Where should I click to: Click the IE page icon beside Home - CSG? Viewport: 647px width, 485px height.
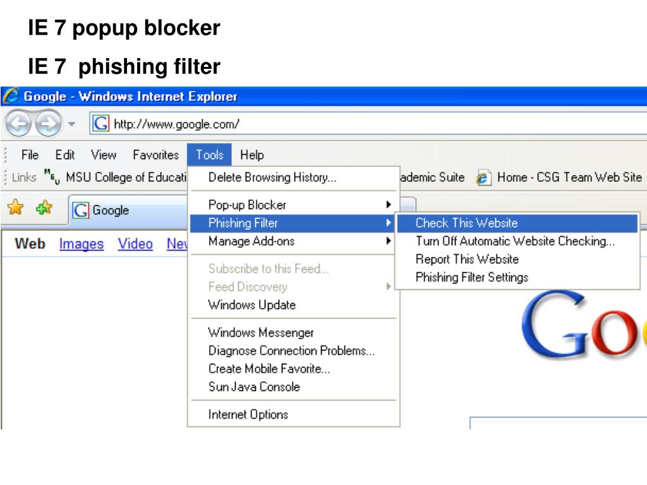coord(483,177)
